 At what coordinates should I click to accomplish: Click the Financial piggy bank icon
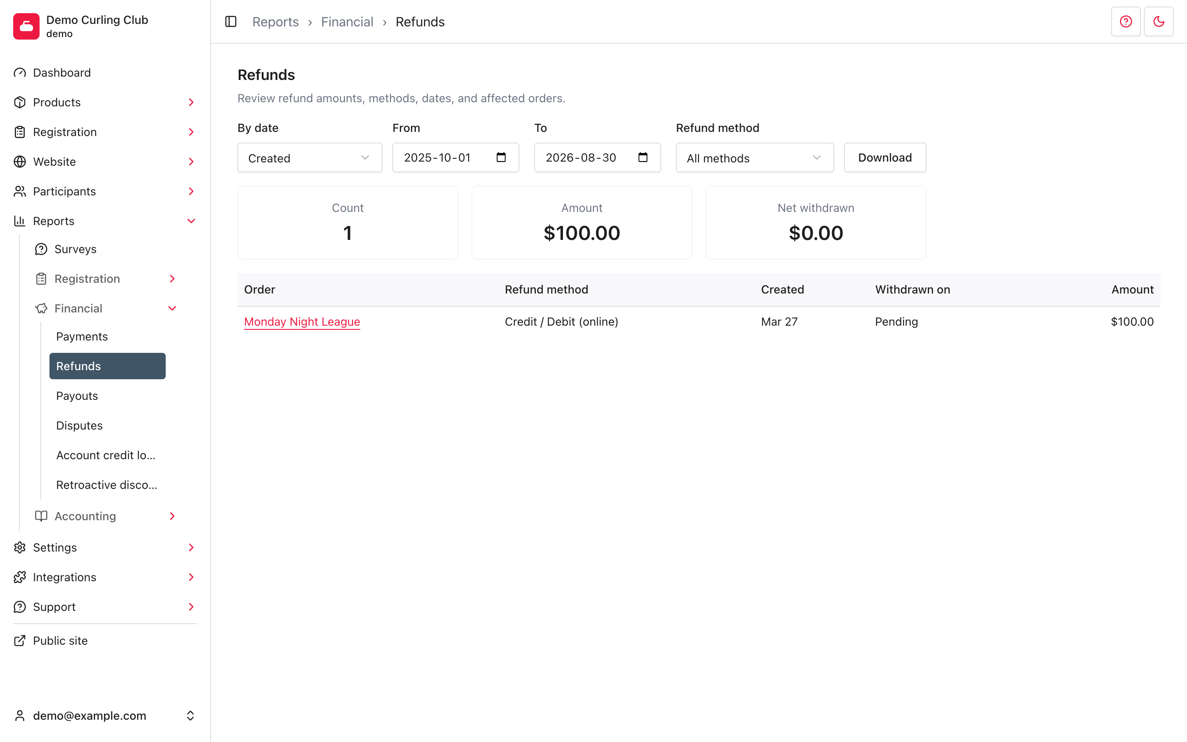tap(41, 308)
